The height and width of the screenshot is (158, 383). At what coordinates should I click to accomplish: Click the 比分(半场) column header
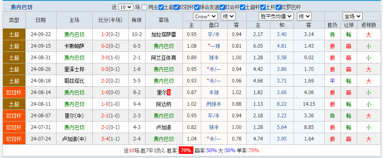110,20
